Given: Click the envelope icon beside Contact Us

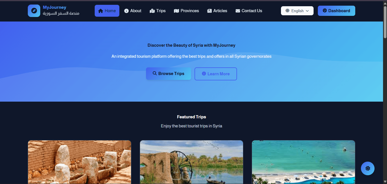Looking at the screenshot, I should pos(238,11).
